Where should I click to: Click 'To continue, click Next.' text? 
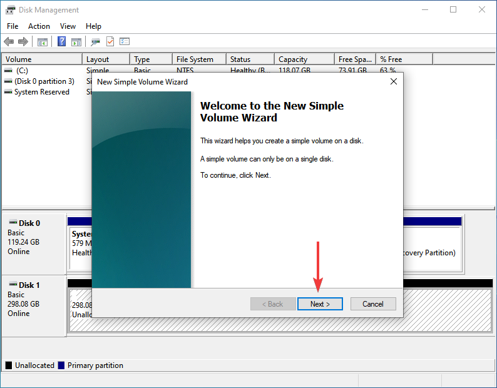click(235, 175)
